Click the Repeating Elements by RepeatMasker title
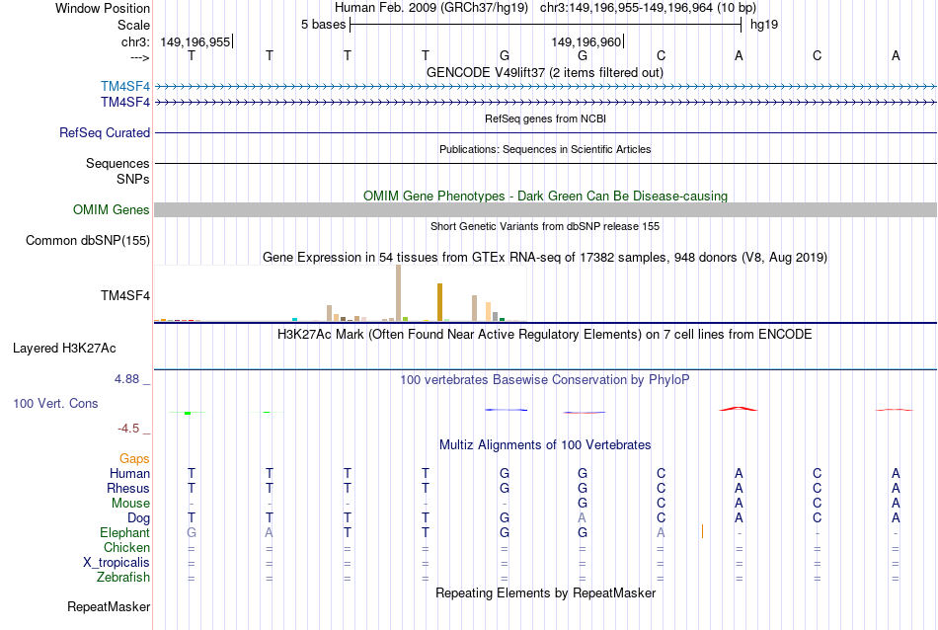The width and height of the screenshot is (938, 630). click(546, 592)
